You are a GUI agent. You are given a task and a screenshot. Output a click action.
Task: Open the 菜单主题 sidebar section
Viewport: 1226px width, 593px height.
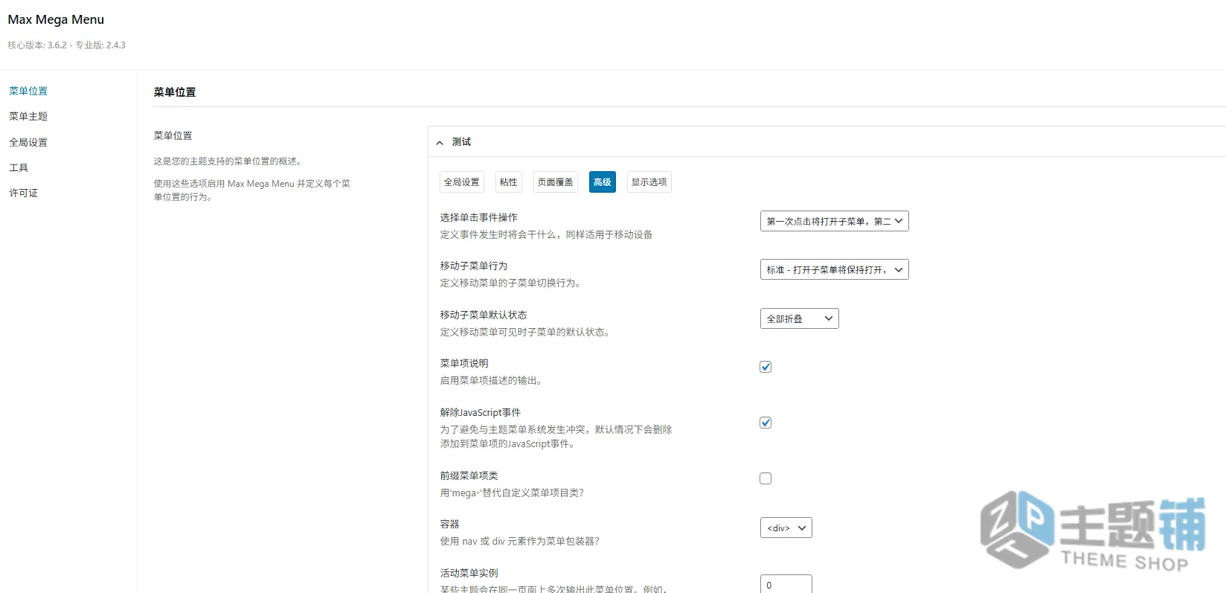tap(28, 116)
